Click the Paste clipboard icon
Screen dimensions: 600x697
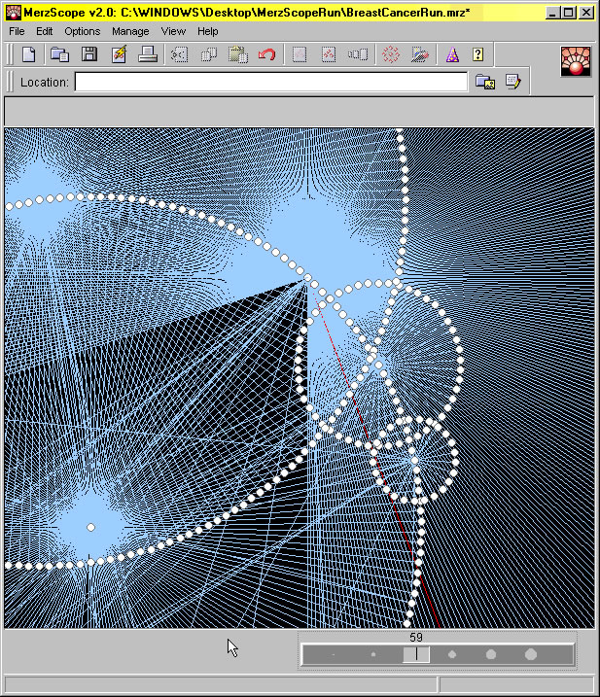(237, 54)
